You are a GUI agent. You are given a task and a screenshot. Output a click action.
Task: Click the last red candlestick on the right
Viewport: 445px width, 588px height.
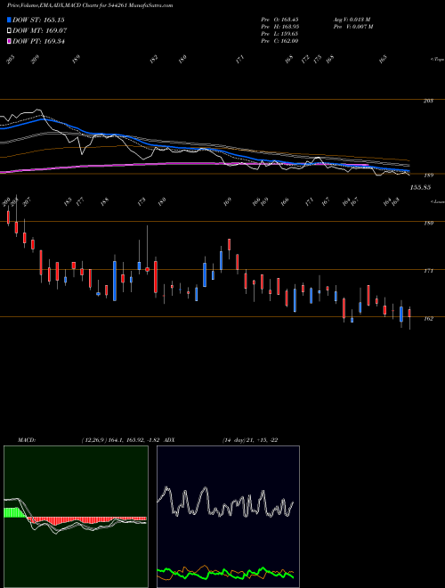(x=409, y=314)
